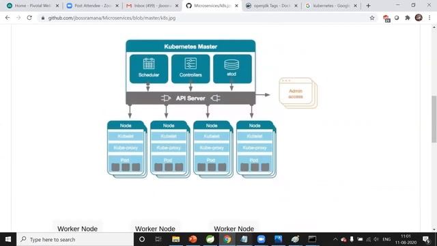The height and width of the screenshot is (246, 437).
Task: Click the browser forward arrow
Action: (18, 18)
